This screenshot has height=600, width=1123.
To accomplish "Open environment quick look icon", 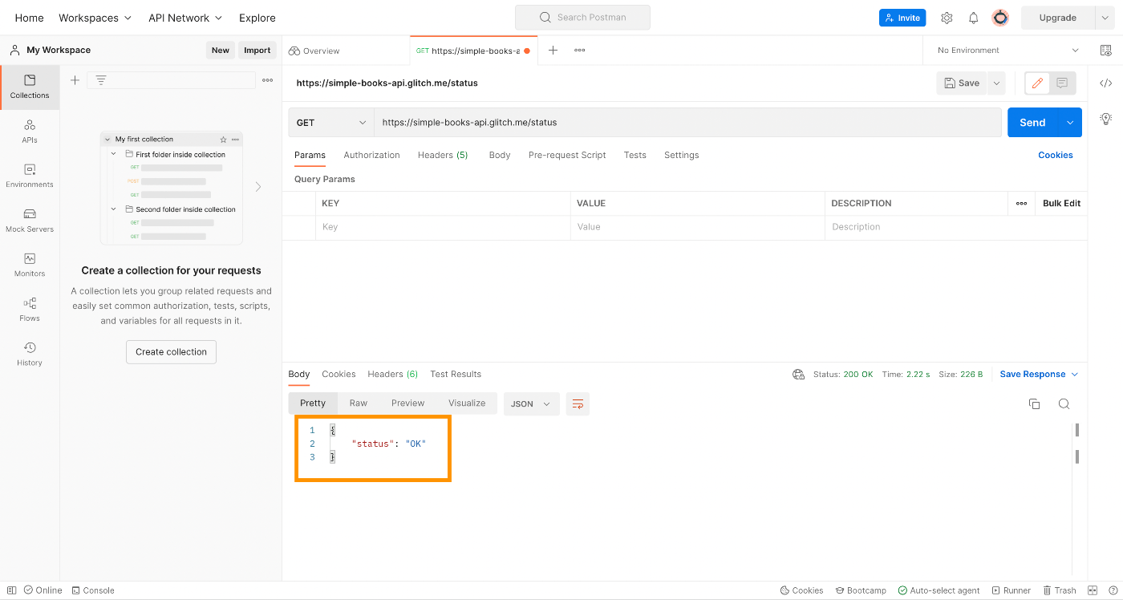I will point(1106,50).
